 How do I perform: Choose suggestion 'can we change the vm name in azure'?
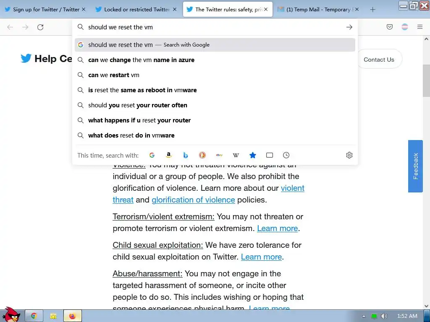tap(215, 60)
